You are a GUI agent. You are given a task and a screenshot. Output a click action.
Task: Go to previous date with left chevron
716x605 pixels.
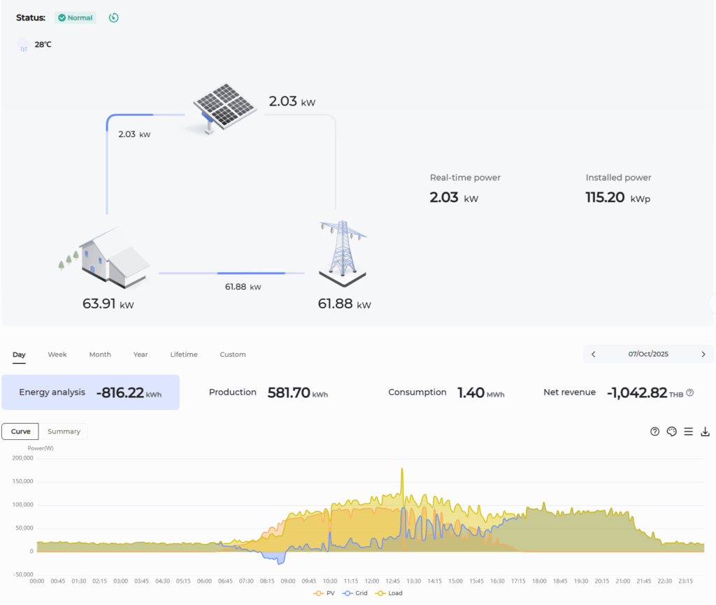pyautogui.click(x=594, y=355)
